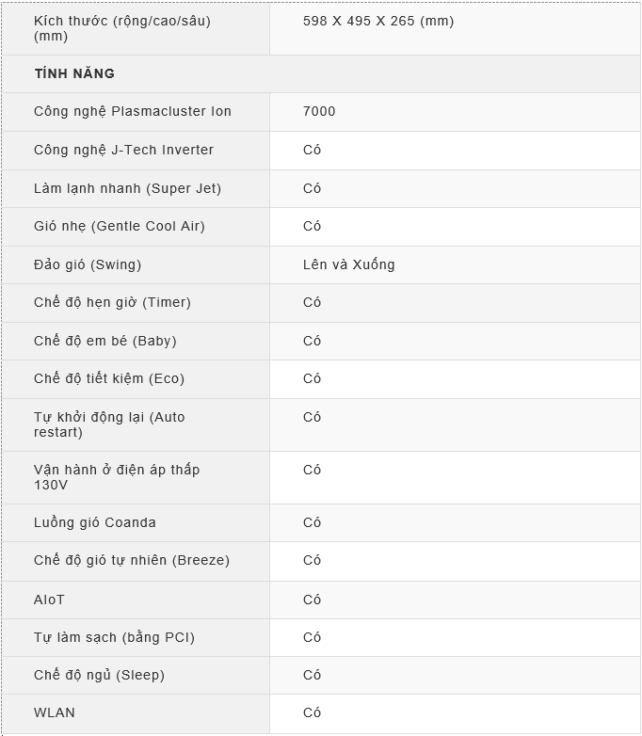Image resolution: width=642 pixels, height=736 pixels.
Task: Click the AIoT feature label
Action: [49, 600]
